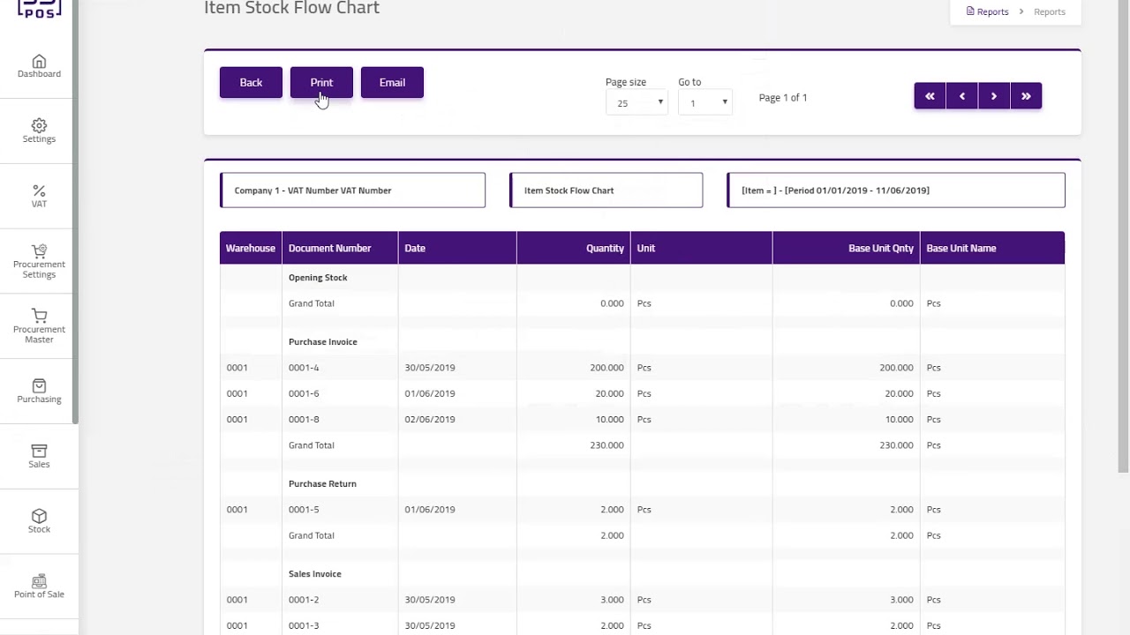This screenshot has height=635, width=1130.
Task: Click the Base Unit Name column header
Action: [992, 248]
